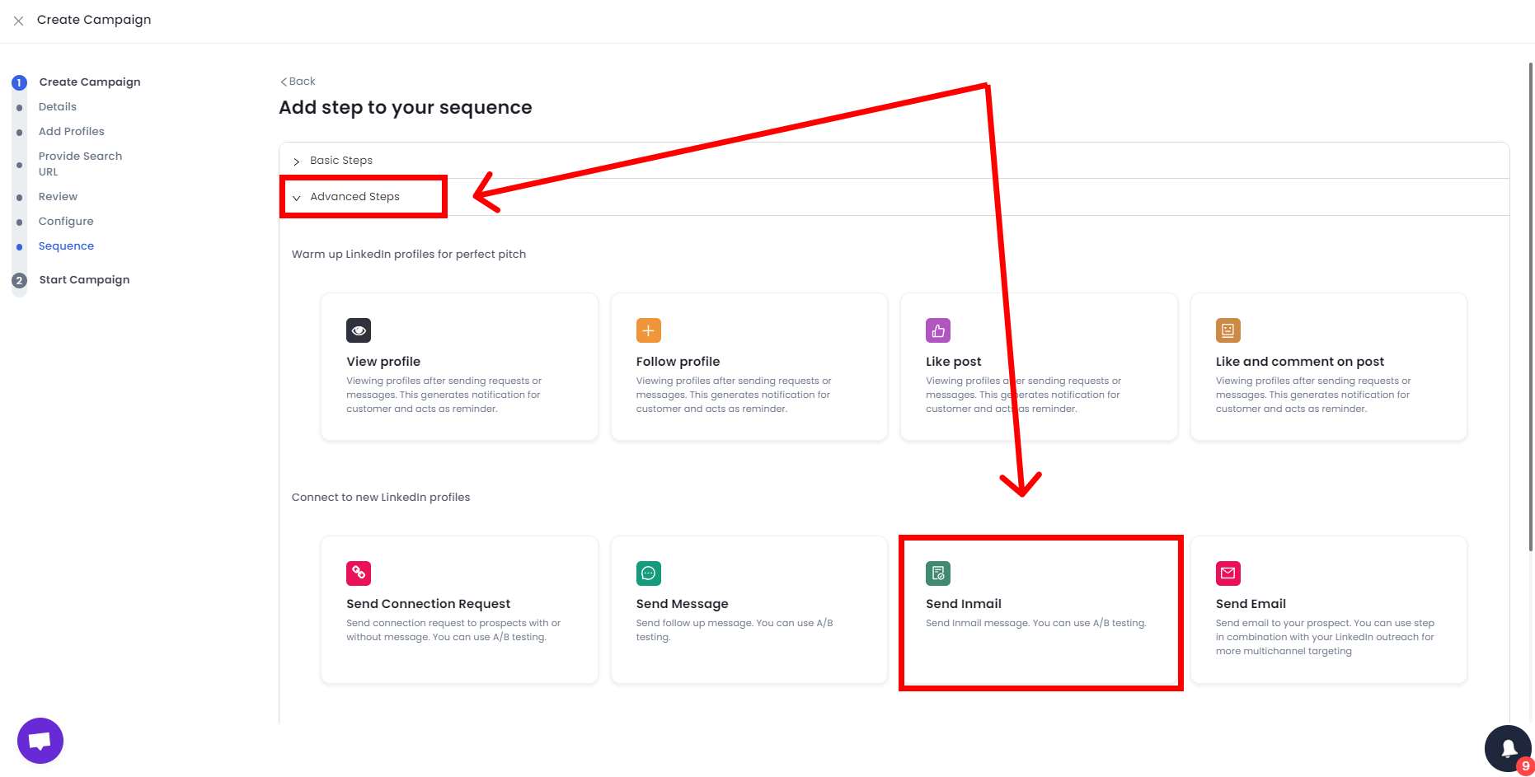Open notifications via the bell icon
The image size is (1535, 777).
coord(1509,747)
